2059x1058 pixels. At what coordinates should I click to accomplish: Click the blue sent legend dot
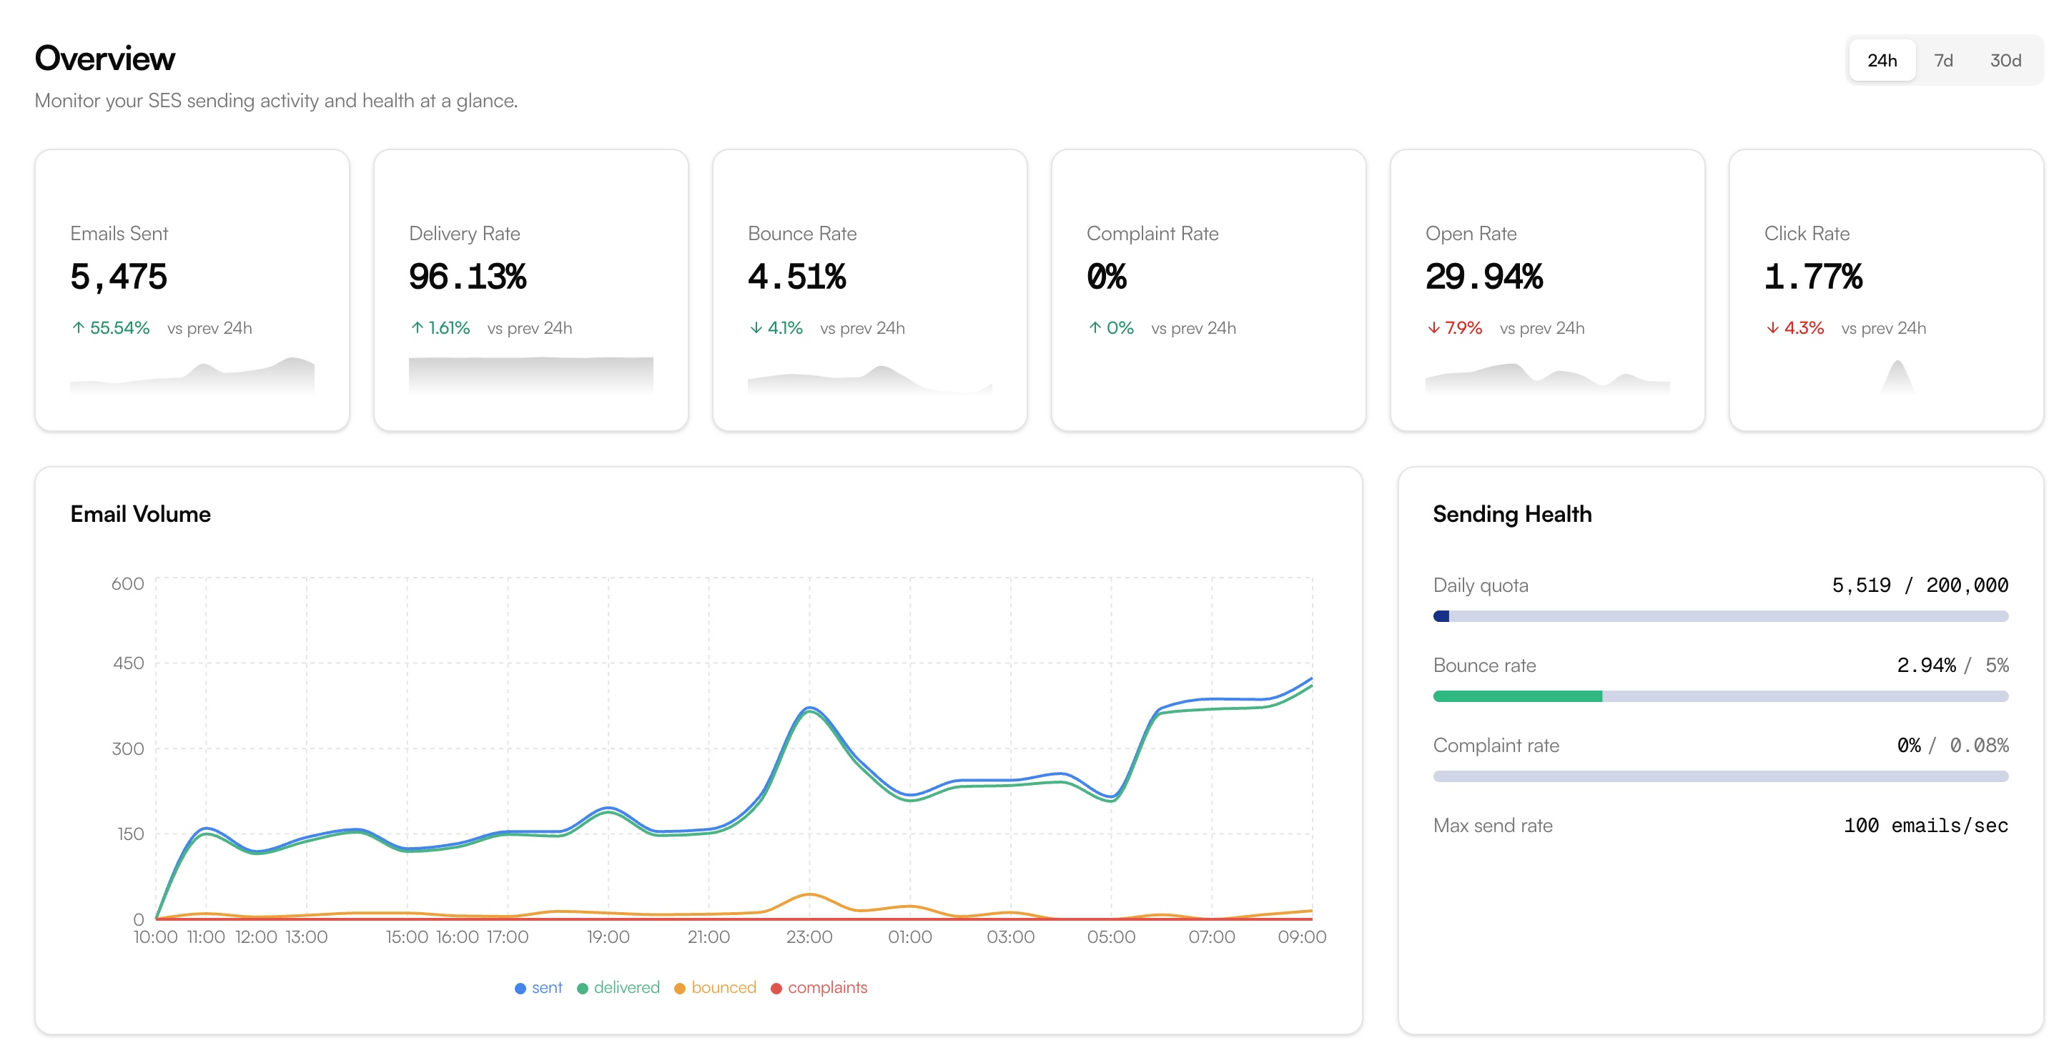(x=520, y=989)
